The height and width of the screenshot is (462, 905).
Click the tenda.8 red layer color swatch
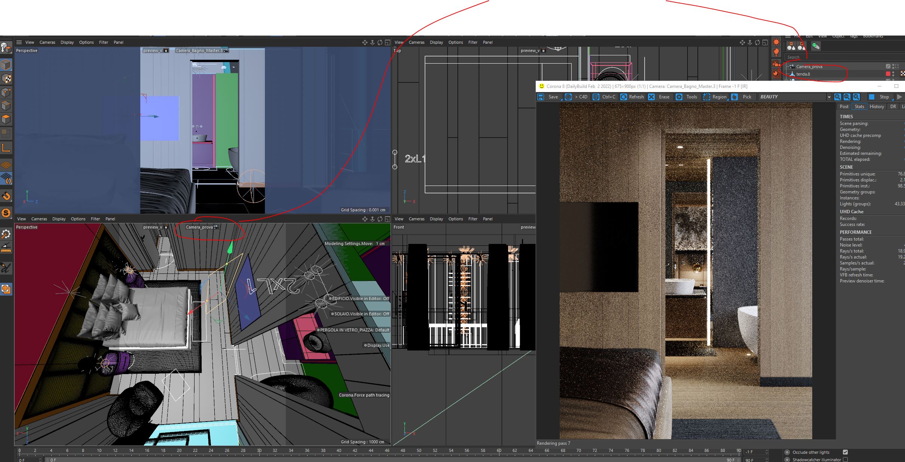[x=888, y=74]
